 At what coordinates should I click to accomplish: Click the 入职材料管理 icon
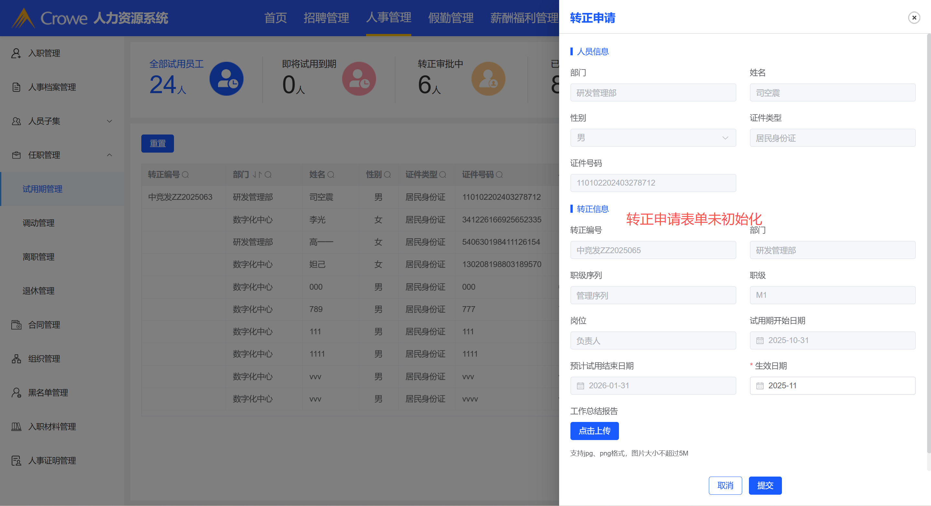coord(16,427)
